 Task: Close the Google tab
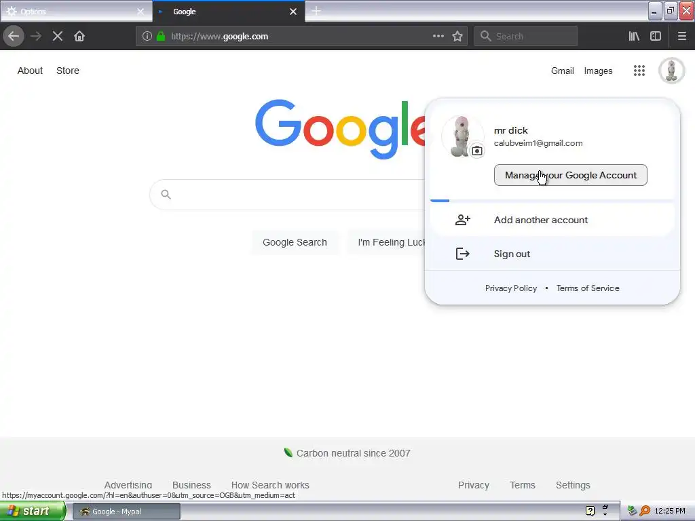(293, 12)
